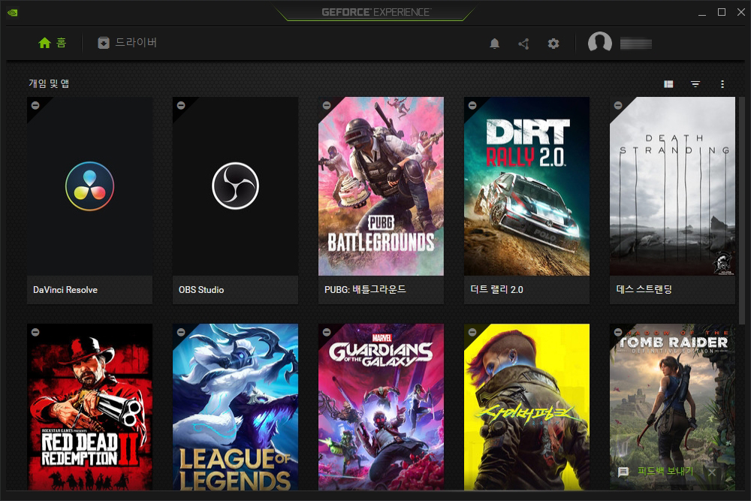
Task: Select the Cyberpunk yellow cover
Action: [526, 407]
